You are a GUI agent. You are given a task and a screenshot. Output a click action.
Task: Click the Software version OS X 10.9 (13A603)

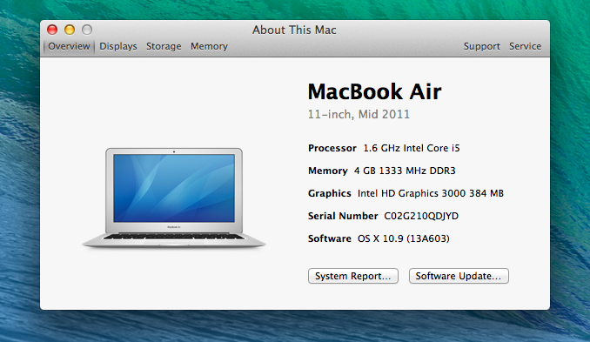[404, 238]
